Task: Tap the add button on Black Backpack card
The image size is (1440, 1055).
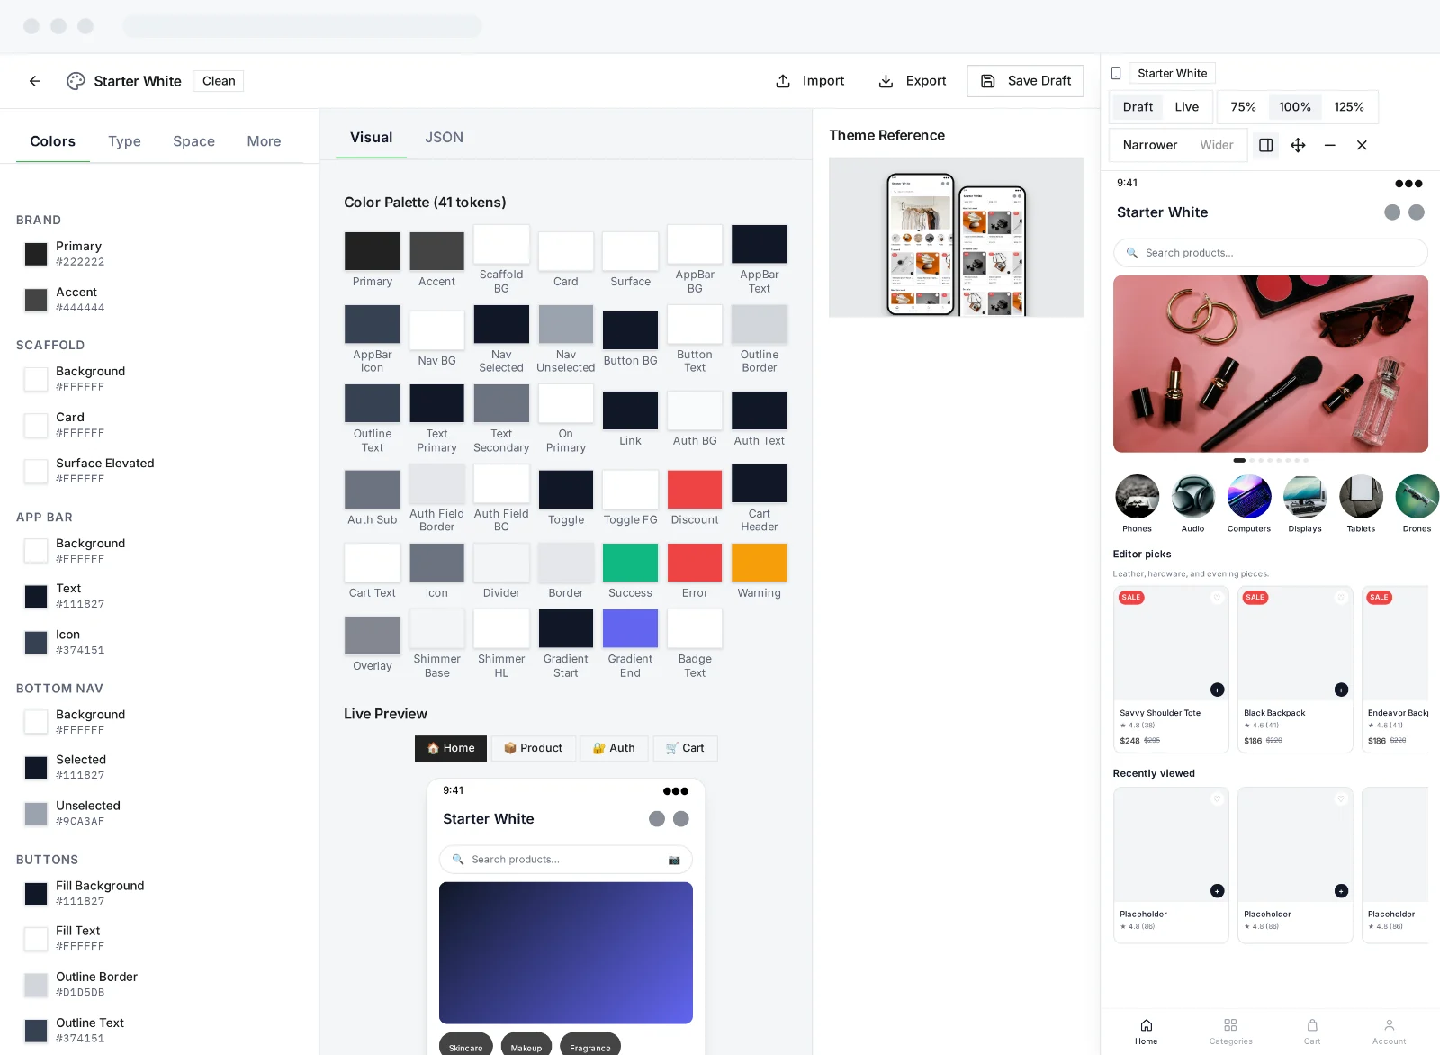Action: [1341, 690]
